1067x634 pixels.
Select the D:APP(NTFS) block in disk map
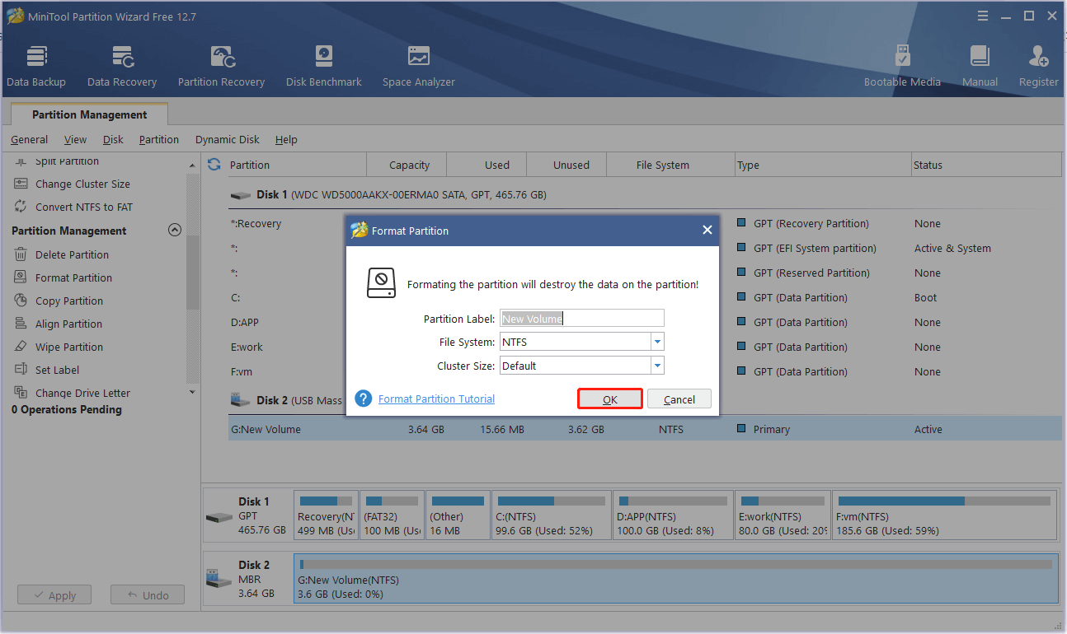(673, 515)
